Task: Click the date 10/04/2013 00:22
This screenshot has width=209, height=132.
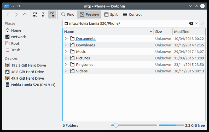Action: [189, 38]
